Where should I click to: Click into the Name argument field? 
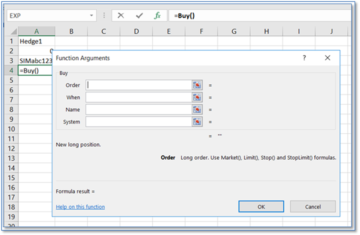coord(139,110)
